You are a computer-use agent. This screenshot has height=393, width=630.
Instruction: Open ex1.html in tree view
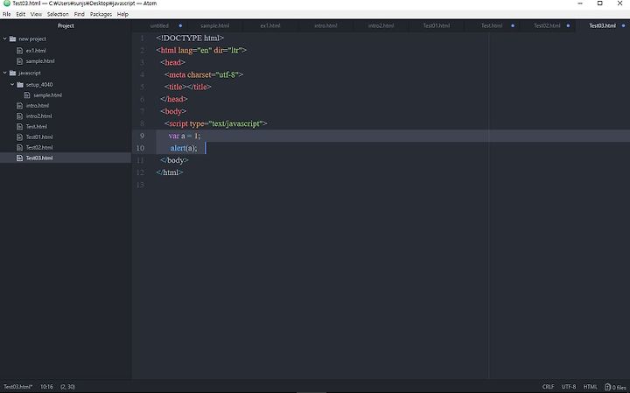pos(36,51)
